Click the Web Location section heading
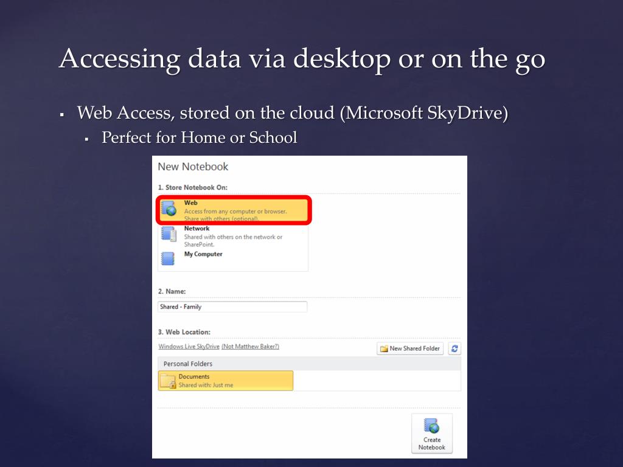 point(184,332)
